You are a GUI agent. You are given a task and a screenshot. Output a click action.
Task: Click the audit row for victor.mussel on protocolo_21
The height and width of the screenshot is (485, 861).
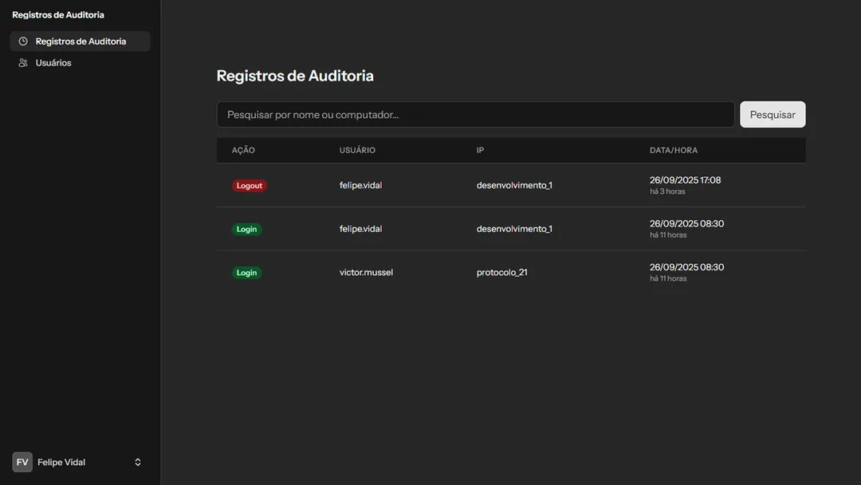point(510,272)
